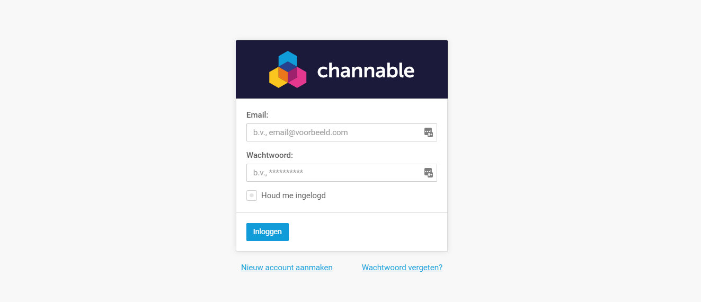
Task: Focus the Wachtwoord input field
Action: coord(342,173)
